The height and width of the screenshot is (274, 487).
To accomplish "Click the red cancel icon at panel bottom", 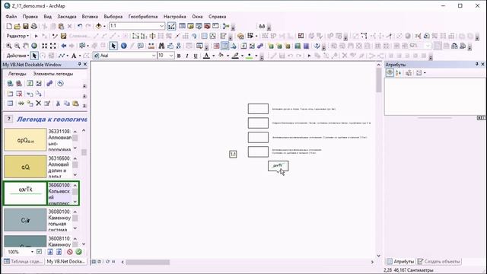I will [70, 252].
